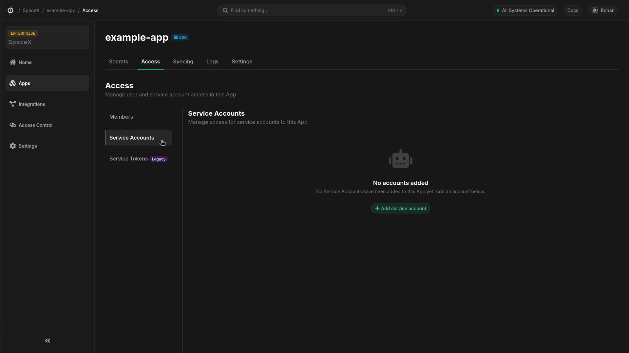
Task: Collapse the sidebar using the double-chevron
Action: click(x=47, y=341)
